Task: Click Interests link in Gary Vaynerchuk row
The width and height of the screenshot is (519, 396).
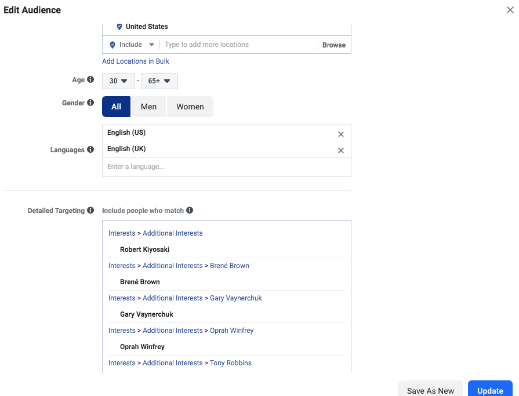Action: pos(122,298)
